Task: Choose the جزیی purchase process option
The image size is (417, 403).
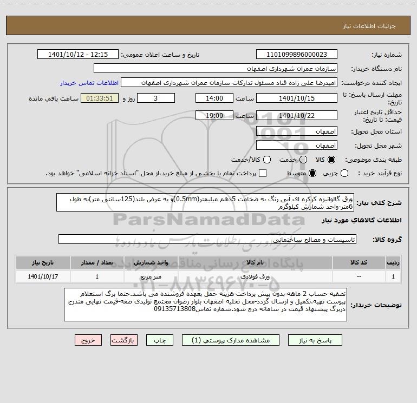Action: 344,173
